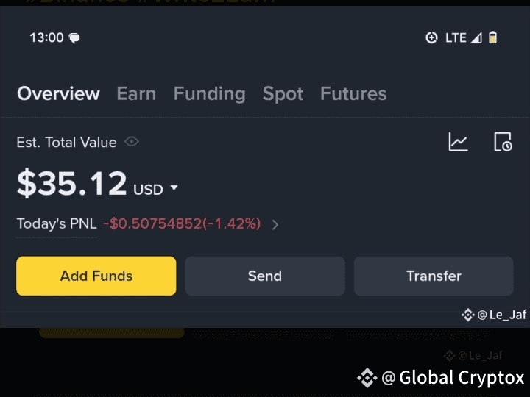Image resolution: width=530 pixels, height=397 pixels.
Task: Tap the battery status icon
Action: pyautogui.click(x=492, y=37)
